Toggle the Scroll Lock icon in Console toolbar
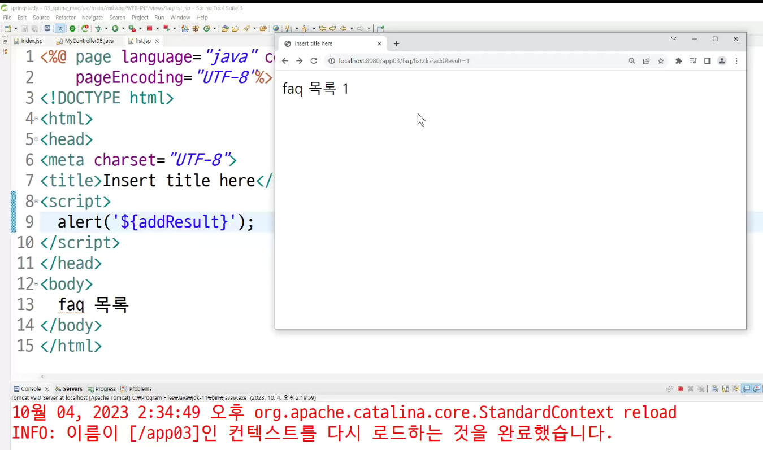This screenshot has width=763, height=450. pos(725,388)
